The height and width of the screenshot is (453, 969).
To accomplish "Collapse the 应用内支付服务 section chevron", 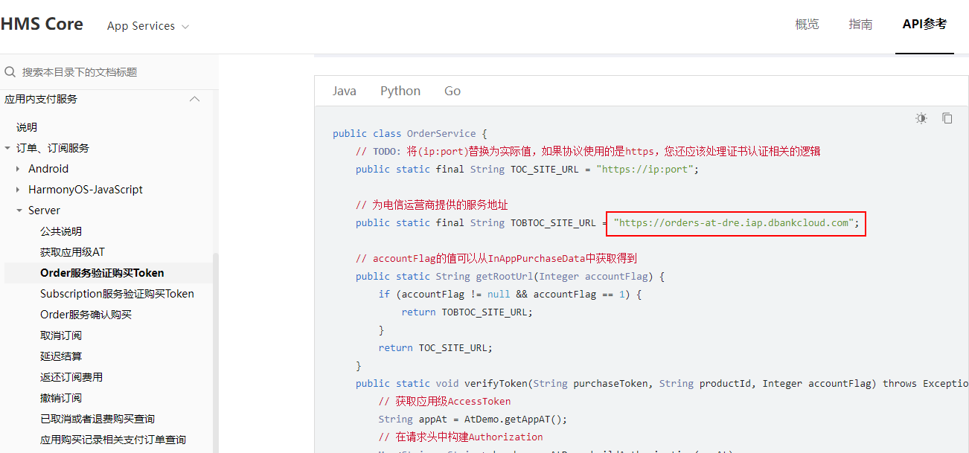I will pos(195,99).
